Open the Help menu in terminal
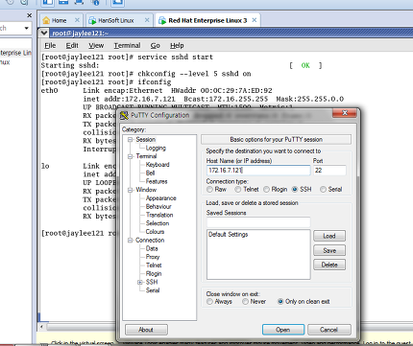 [x=177, y=46]
